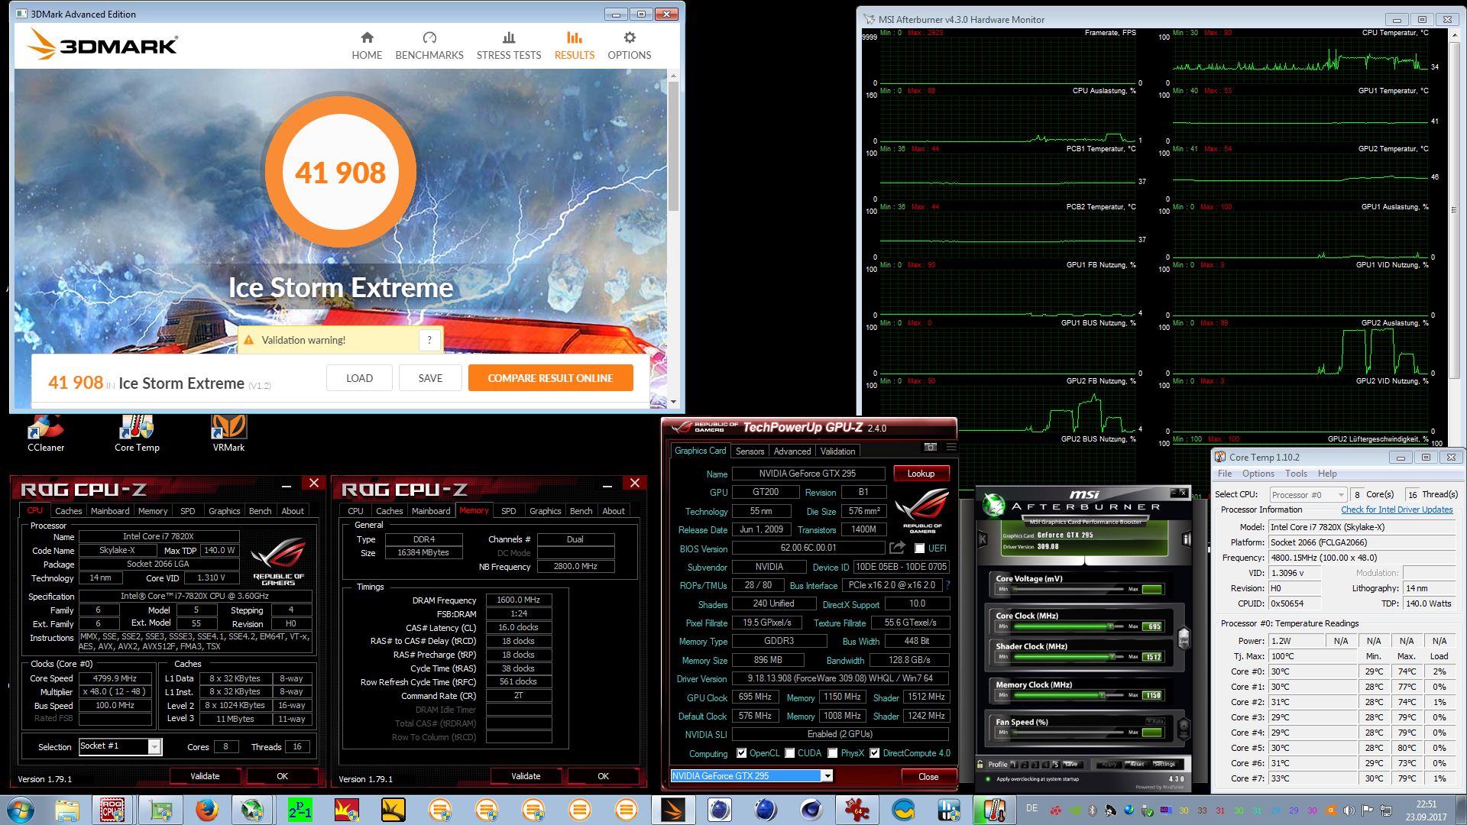Image resolution: width=1467 pixels, height=825 pixels.
Task: Click the volume speaker tray icon
Action: 1349,810
